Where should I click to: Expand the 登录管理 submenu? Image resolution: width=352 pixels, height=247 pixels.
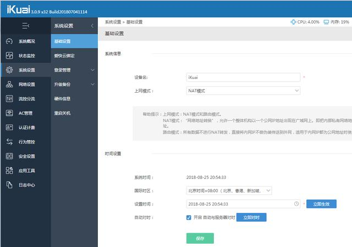(x=74, y=70)
